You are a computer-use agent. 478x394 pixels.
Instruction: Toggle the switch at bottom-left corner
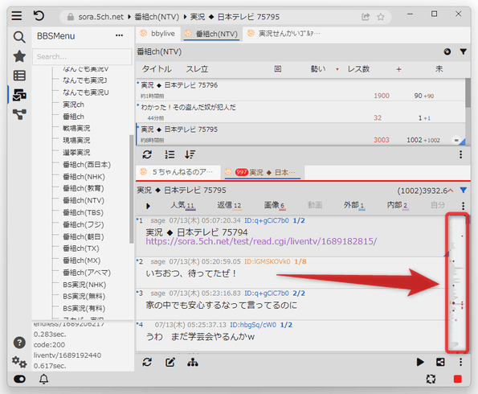tap(19, 379)
